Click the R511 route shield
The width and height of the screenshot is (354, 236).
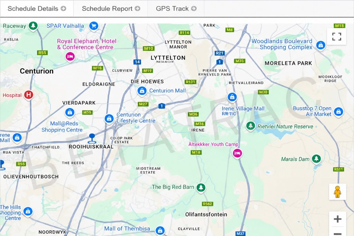click(x=338, y=169)
